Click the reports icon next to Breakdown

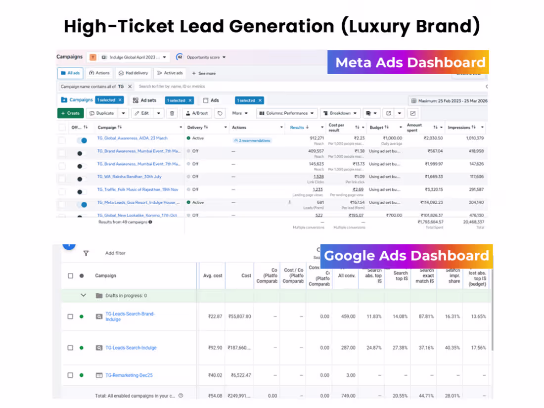pyautogui.click(x=368, y=113)
